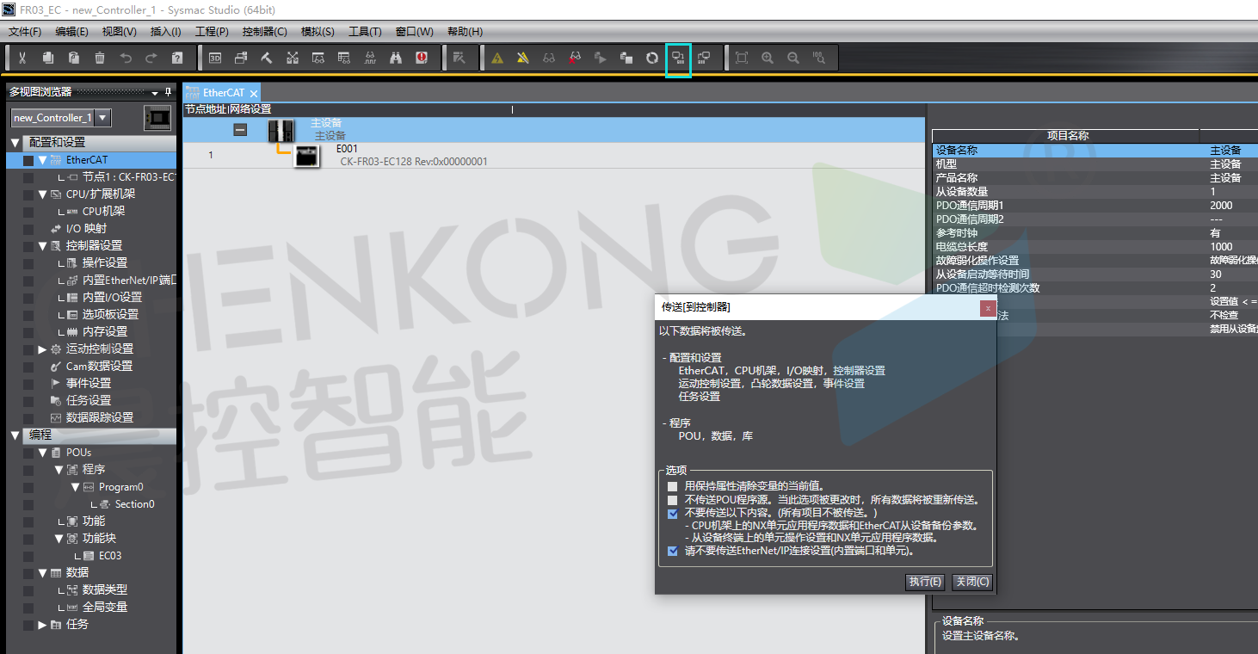Click the Delete trash can icon
The width and height of the screenshot is (1258, 654).
(100, 58)
